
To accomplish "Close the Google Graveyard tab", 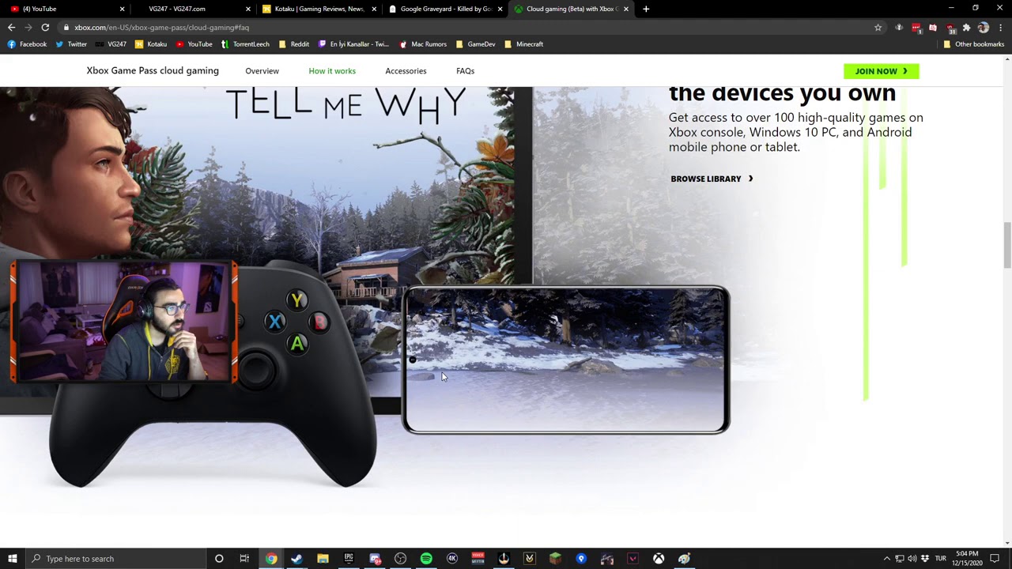I will tap(500, 9).
